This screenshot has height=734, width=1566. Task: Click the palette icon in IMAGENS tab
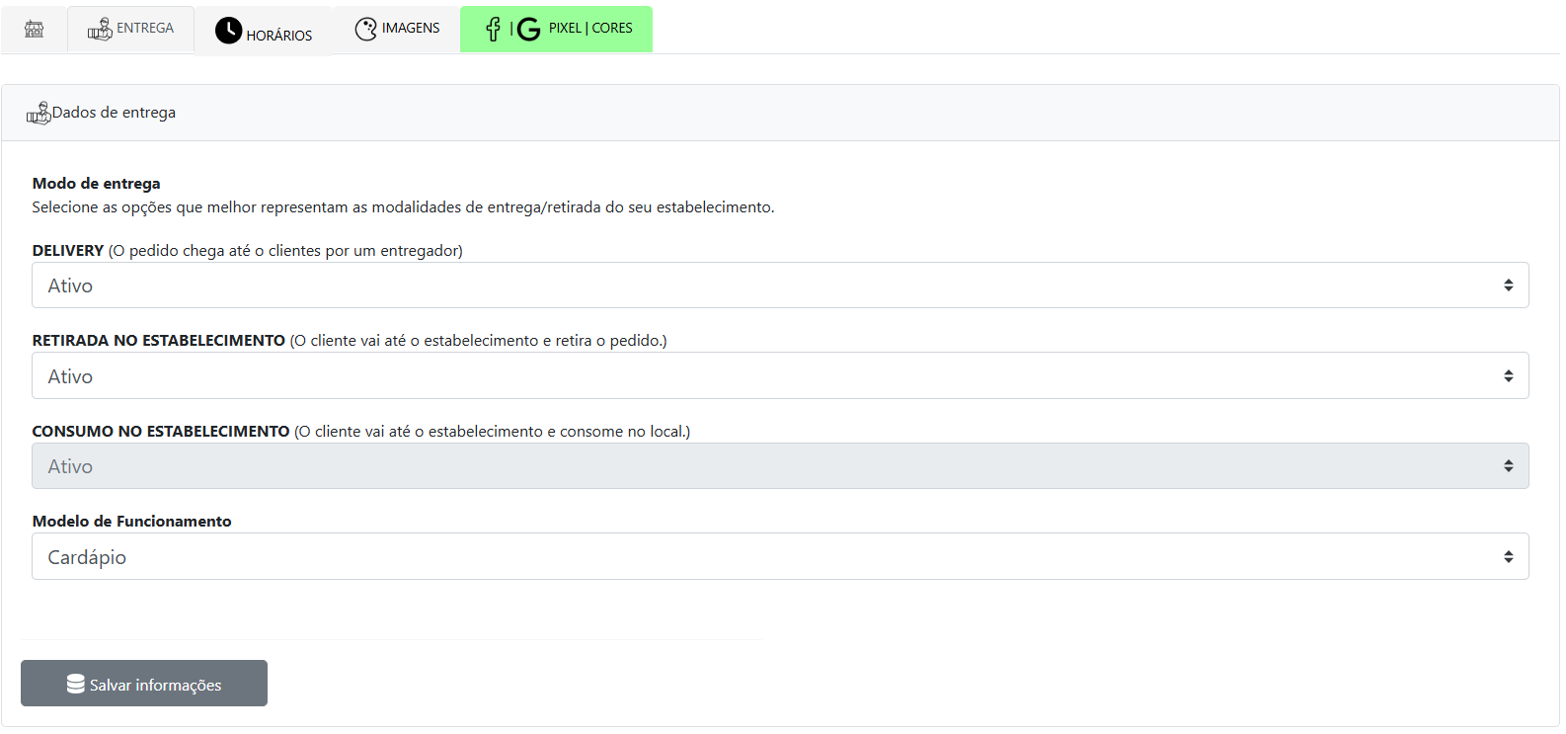366,29
